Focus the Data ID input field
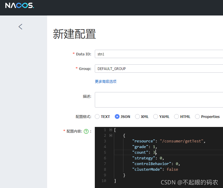The height and width of the screenshot is (188, 223). 159,54
